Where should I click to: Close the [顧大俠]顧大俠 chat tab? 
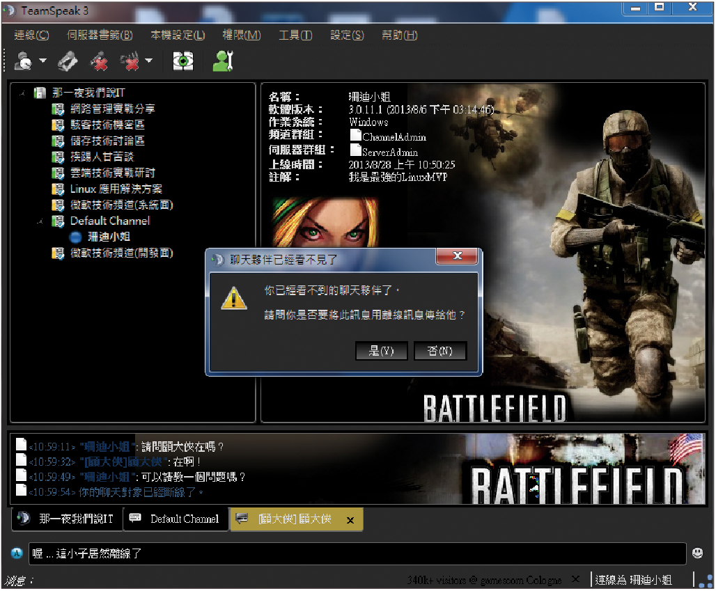point(350,520)
